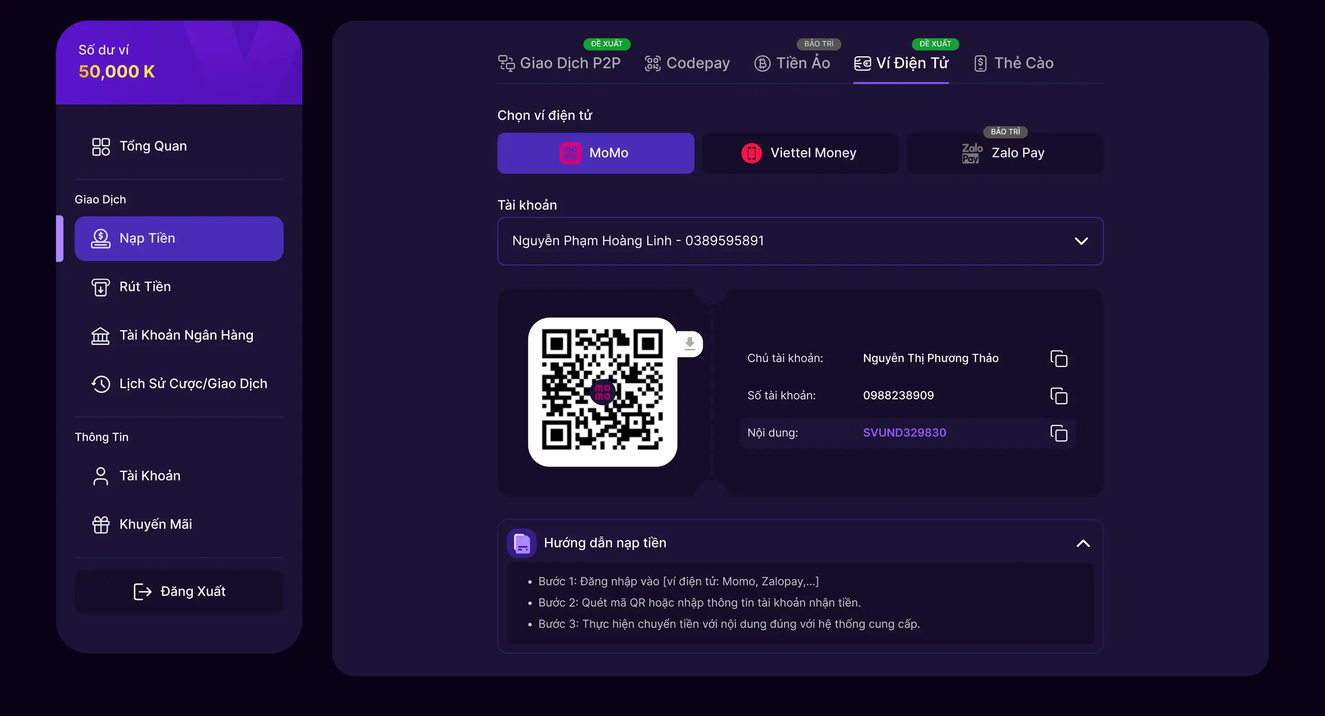Click the history clock icon
The image size is (1325, 716).
coord(101,384)
